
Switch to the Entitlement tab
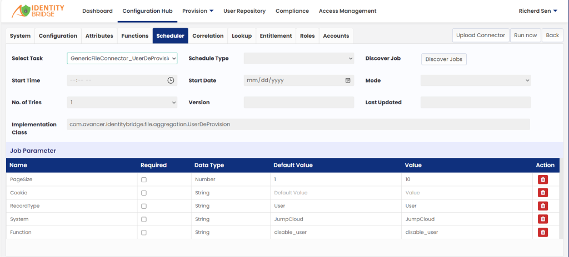pyautogui.click(x=276, y=36)
